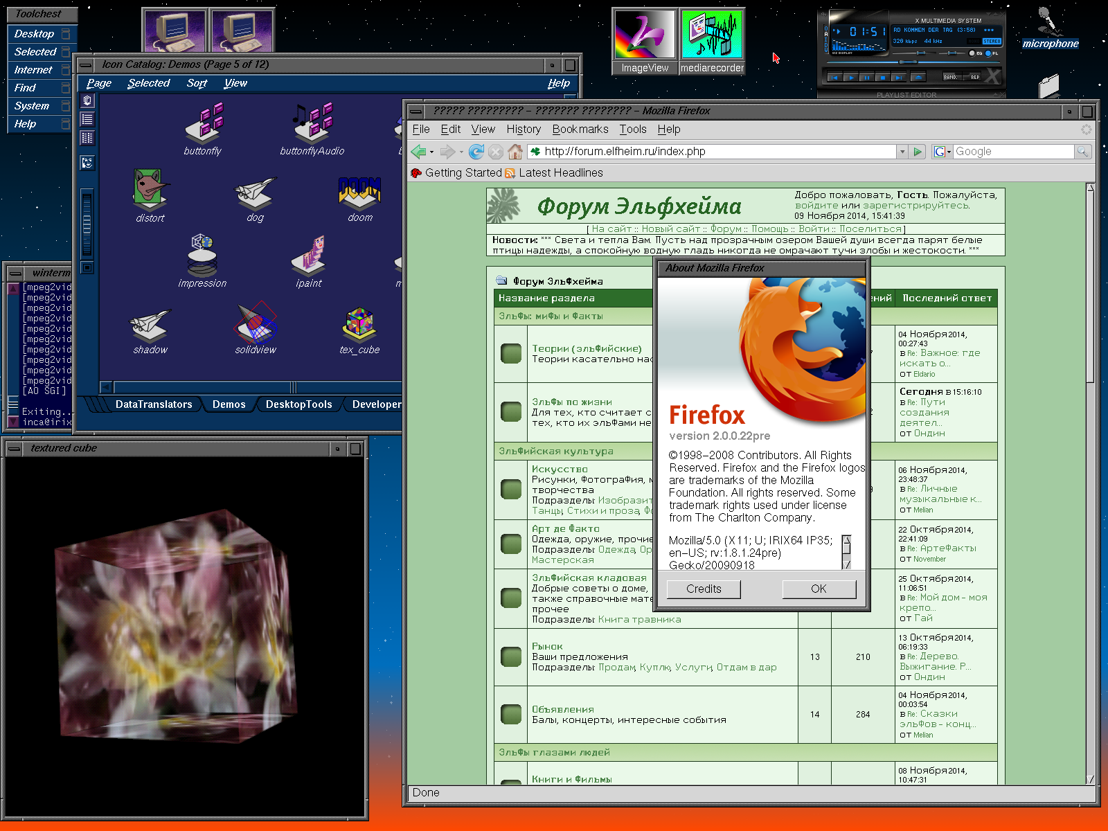Stop playback in X Multimedia System
The image size is (1108, 831).
coord(883,77)
